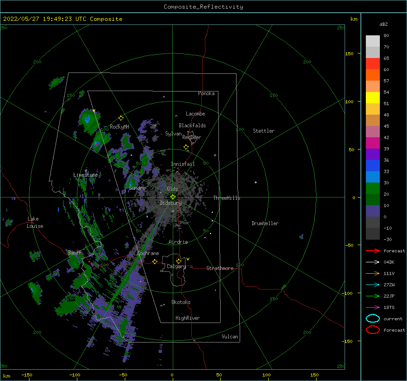The image size is (407, 381).
Task: Click the green 20 dBZ color swatch
Action: pos(373,188)
